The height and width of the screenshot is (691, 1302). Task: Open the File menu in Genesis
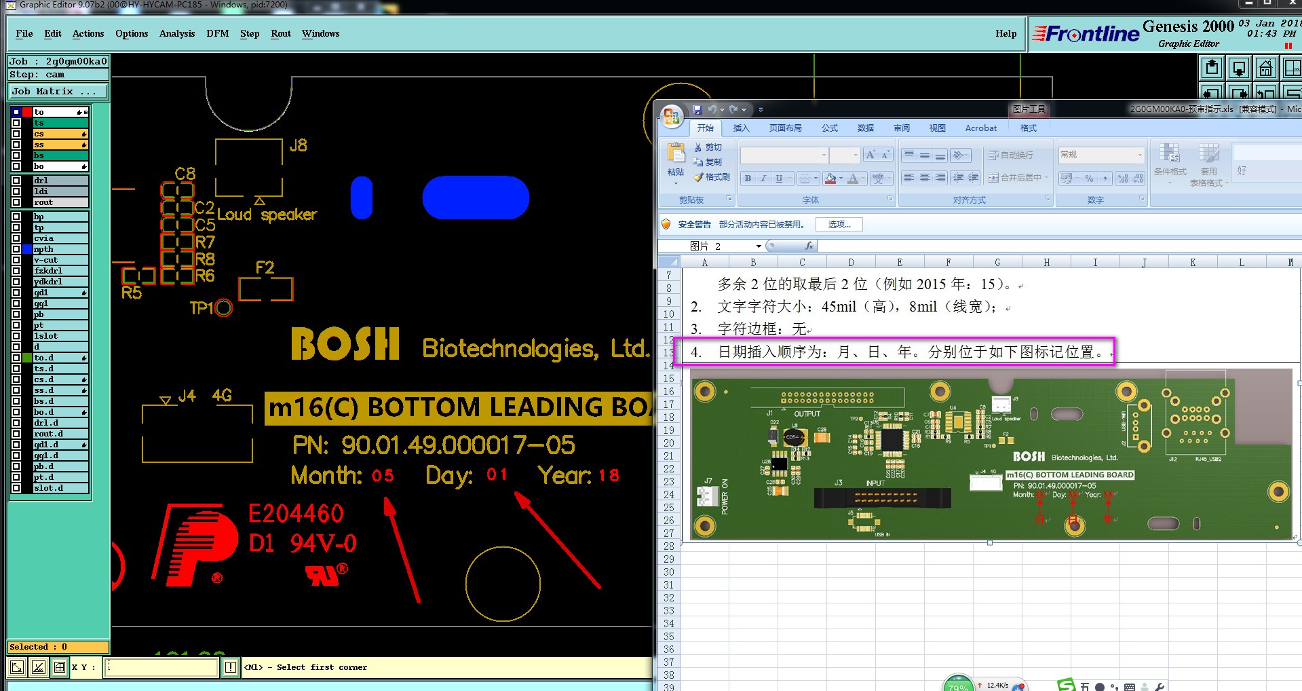[24, 33]
